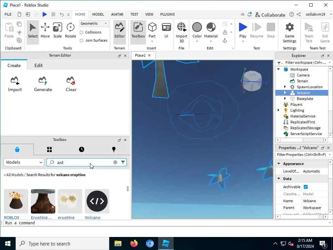Click Import 3D
Screen dimensions: 333x250
point(181,33)
